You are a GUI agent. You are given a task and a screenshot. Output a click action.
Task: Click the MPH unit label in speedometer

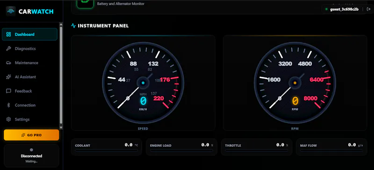coord(143,95)
